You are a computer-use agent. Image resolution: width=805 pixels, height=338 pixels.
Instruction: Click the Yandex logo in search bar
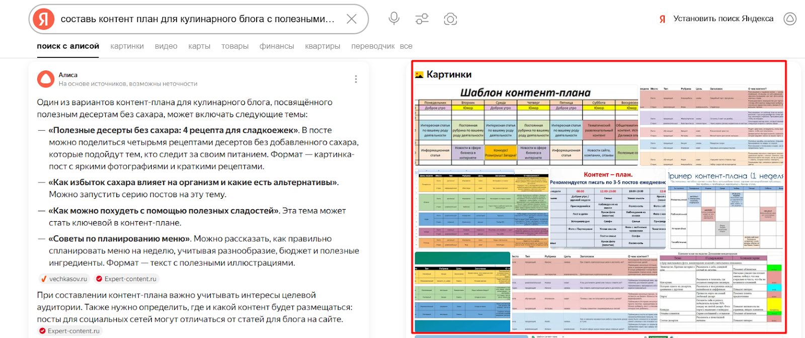[x=44, y=19]
